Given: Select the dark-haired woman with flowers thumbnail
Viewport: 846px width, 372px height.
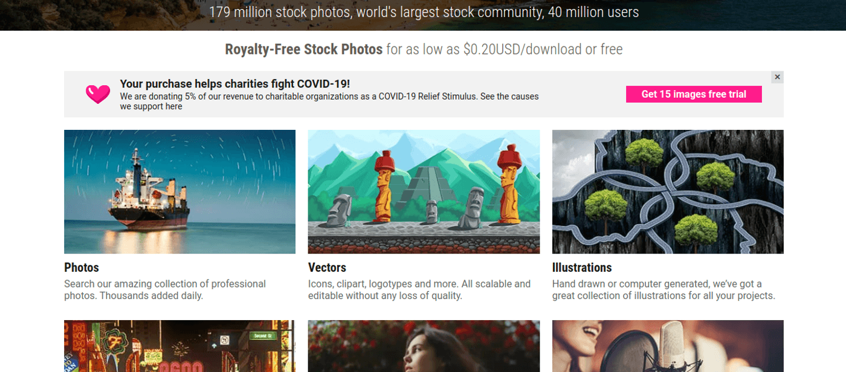Looking at the screenshot, I should [x=424, y=346].
